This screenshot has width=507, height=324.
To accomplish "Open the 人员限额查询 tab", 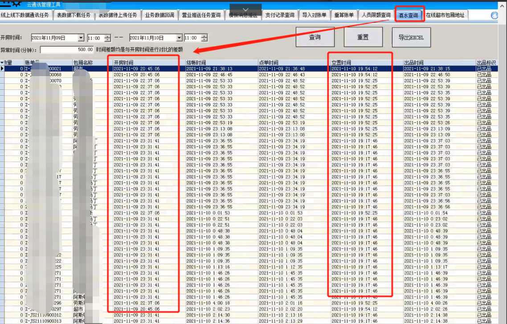I will point(376,15).
